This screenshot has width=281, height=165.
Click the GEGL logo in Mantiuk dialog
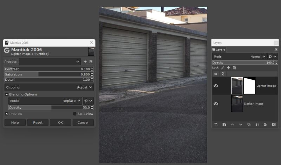click(x=7, y=51)
